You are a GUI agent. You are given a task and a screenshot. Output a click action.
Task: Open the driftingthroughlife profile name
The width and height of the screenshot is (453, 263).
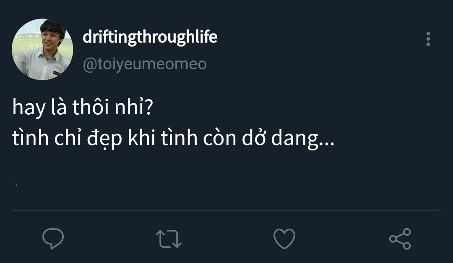coord(150,37)
